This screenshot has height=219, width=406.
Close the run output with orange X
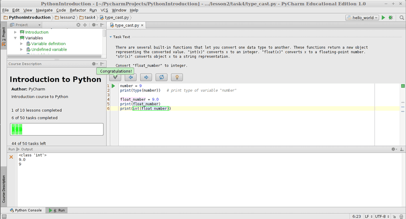pyautogui.click(x=11, y=157)
